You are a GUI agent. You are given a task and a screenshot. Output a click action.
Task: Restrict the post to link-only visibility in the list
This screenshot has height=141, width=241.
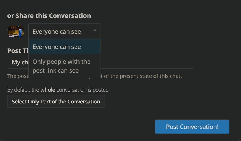[x=64, y=66]
